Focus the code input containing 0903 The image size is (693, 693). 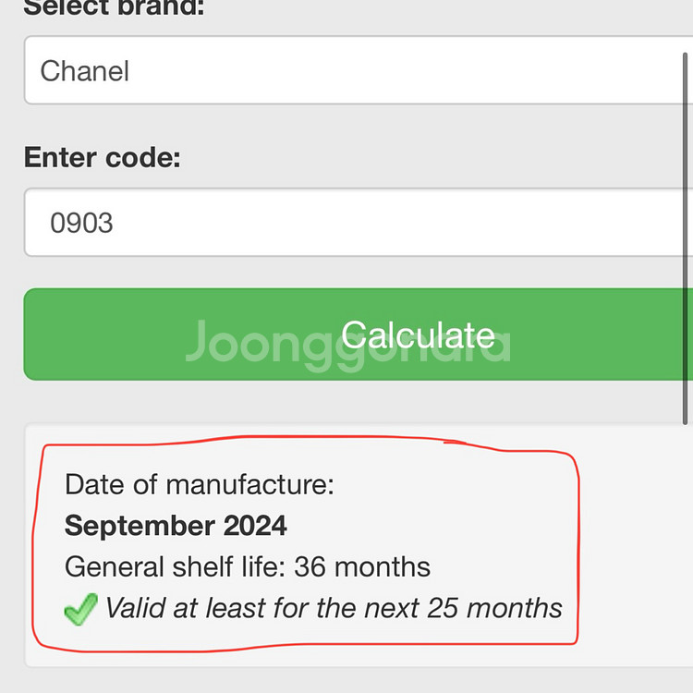(x=359, y=223)
